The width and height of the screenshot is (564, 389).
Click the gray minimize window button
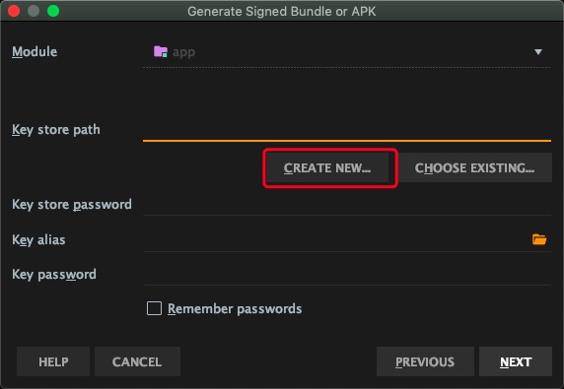click(x=34, y=11)
